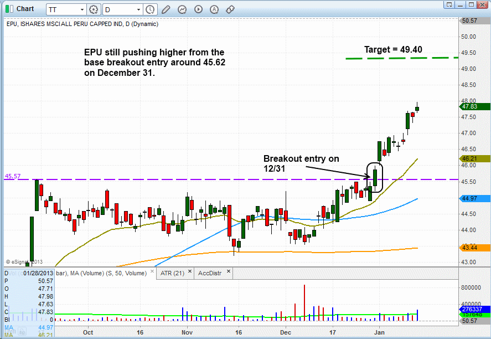Click the Jan label on time axis
491x339 pixels.
pyautogui.click(x=379, y=332)
